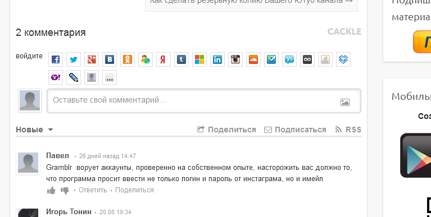
Task: Open CACKLE widget link
Action: click(344, 31)
